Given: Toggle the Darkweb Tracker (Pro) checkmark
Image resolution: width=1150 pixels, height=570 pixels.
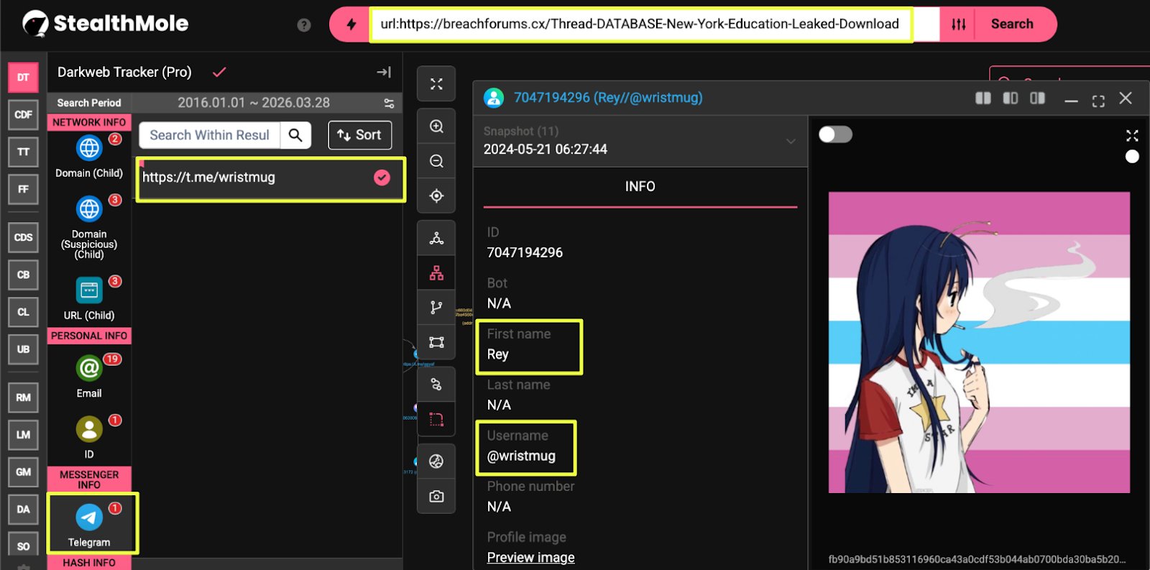Looking at the screenshot, I should click(219, 72).
